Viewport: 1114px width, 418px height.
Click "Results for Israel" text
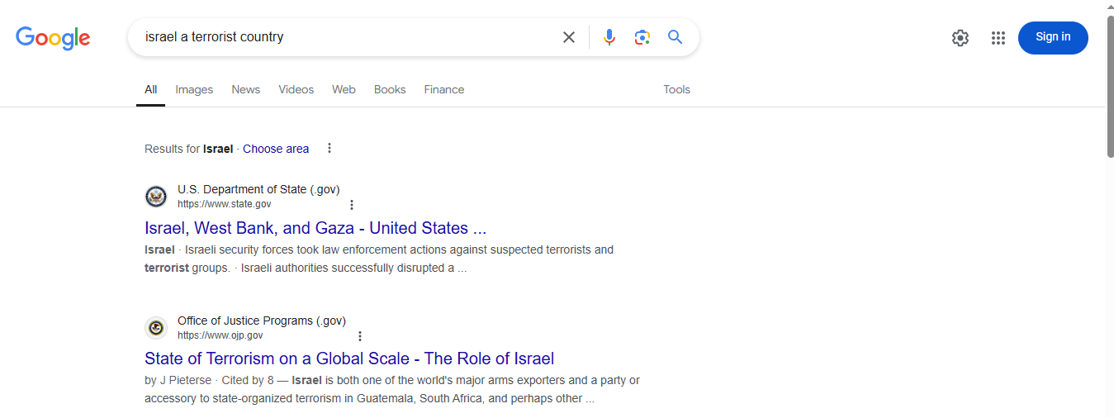pos(189,149)
